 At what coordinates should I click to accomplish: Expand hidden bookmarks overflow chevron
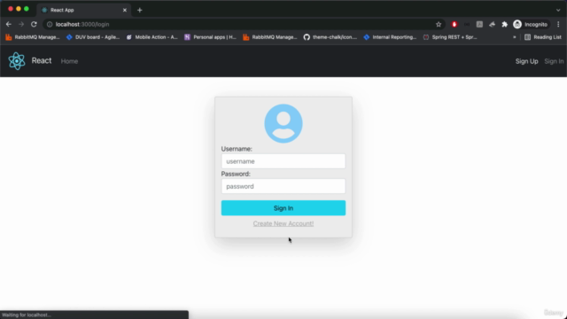[x=514, y=37]
